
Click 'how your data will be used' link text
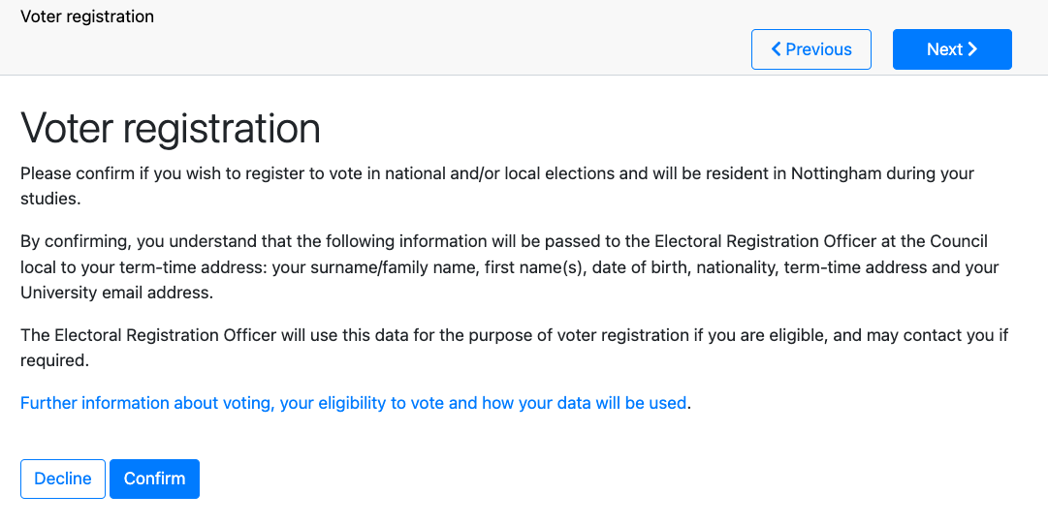pyautogui.click(x=584, y=403)
